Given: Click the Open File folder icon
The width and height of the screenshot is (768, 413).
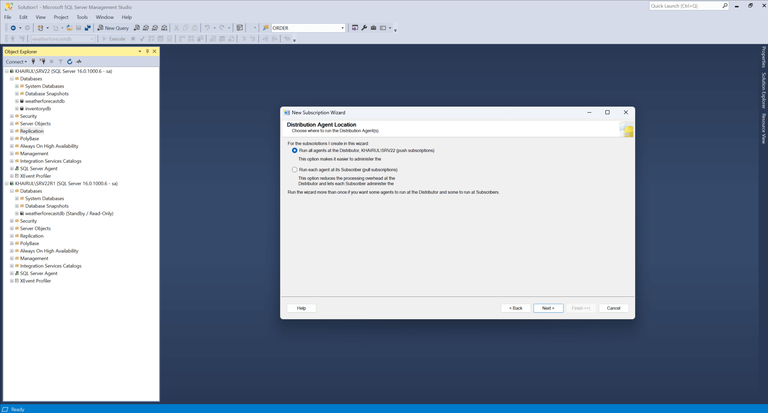Looking at the screenshot, I should [69, 28].
